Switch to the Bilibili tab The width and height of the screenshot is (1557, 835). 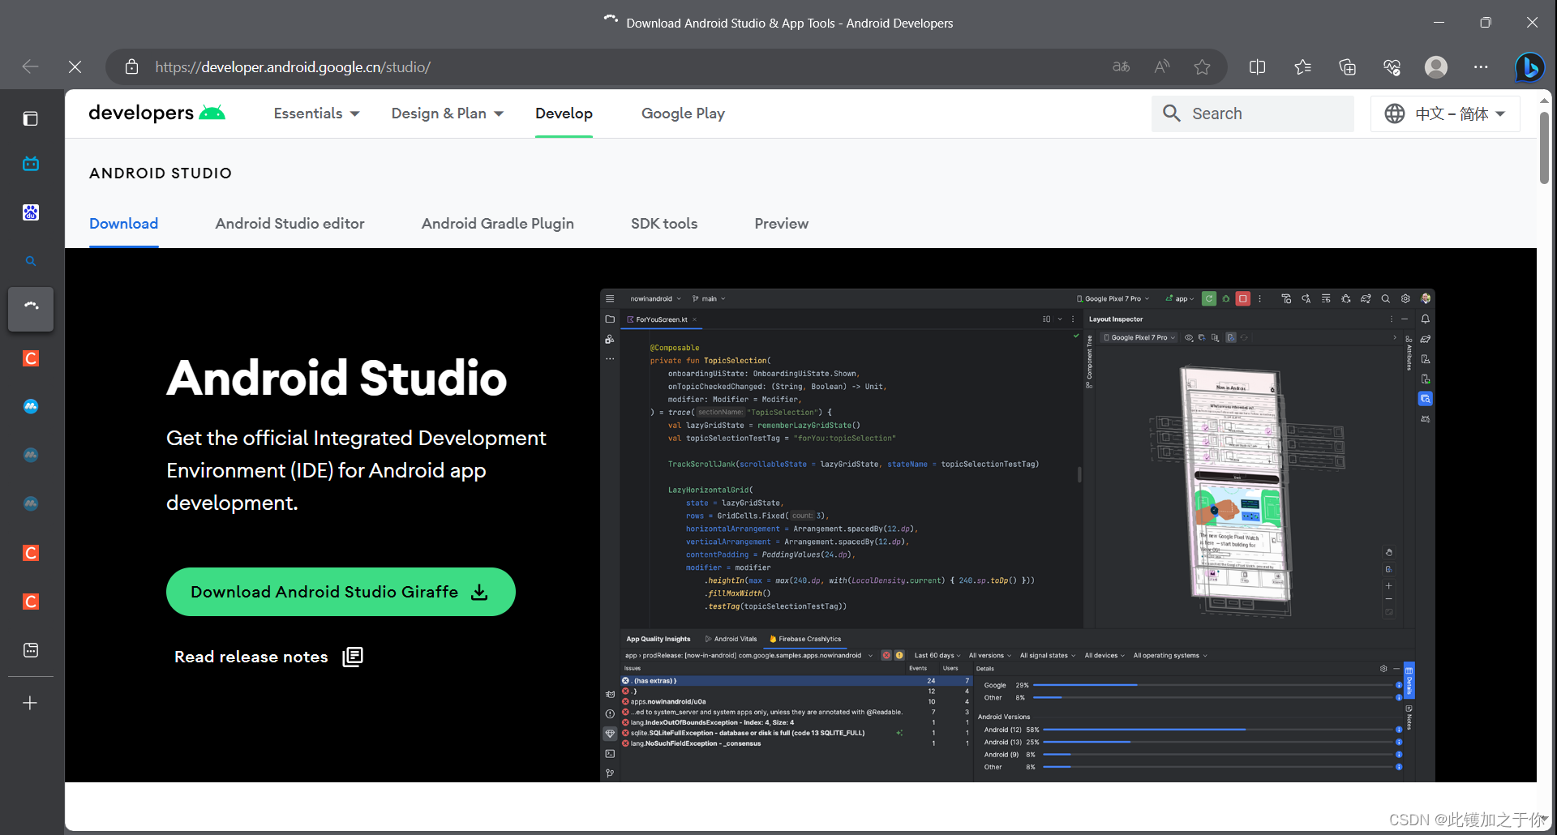tap(31, 164)
